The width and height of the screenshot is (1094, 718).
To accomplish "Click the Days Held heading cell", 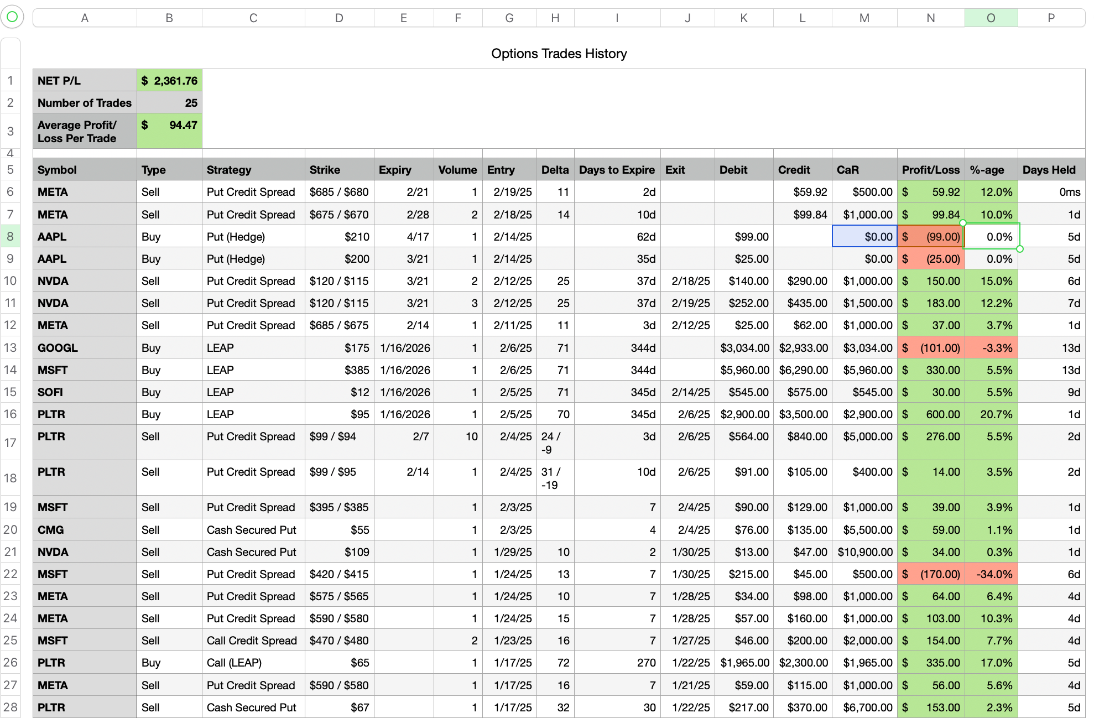I will tap(1051, 170).
